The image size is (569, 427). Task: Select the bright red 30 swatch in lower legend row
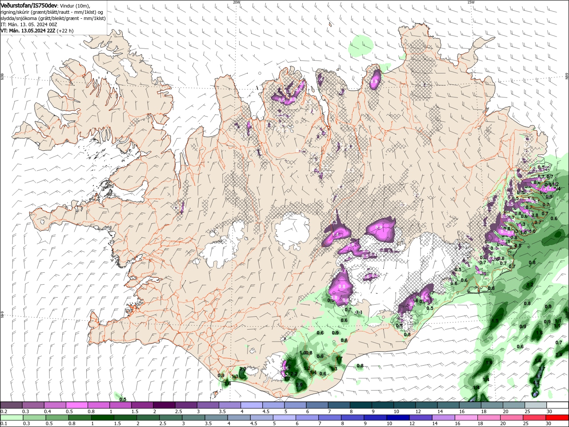(557, 418)
